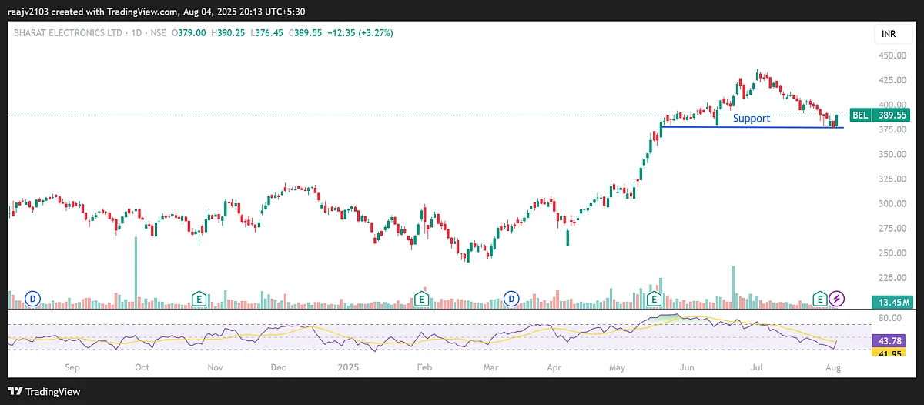Click the Jun label on time axis
The image size is (924, 405).
(686, 368)
